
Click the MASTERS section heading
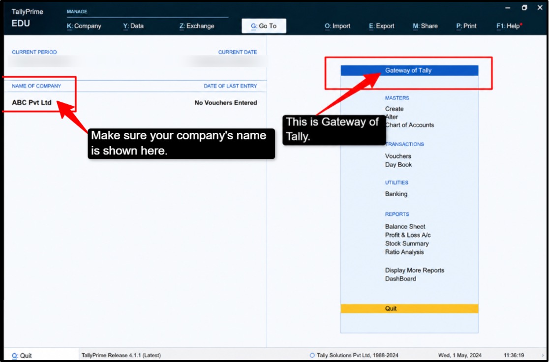(x=397, y=98)
